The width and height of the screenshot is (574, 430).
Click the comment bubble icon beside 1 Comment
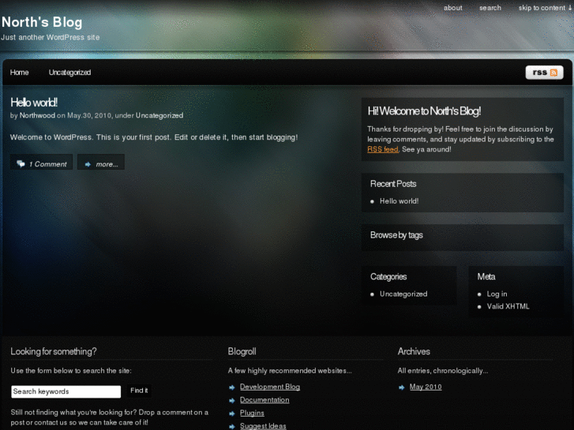pyautogui.click(x=21, y=163)
